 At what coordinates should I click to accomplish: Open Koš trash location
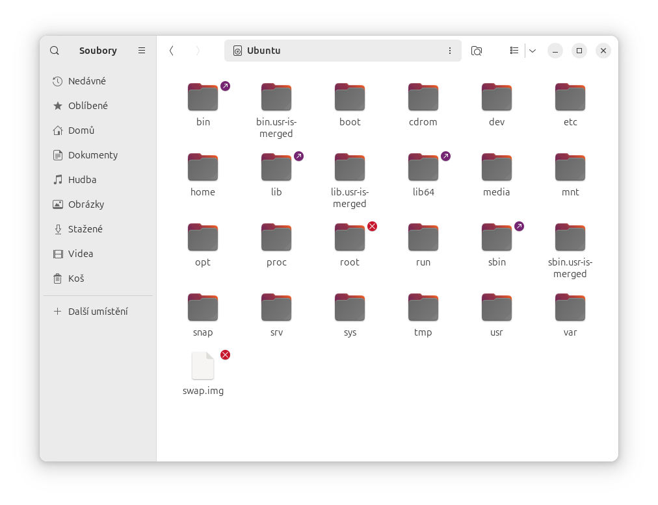point(98,278)
